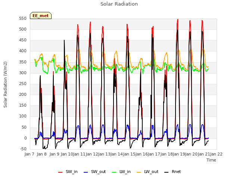
Task: Click the 400 y-axis tick label
Action: tap(23, 51)
